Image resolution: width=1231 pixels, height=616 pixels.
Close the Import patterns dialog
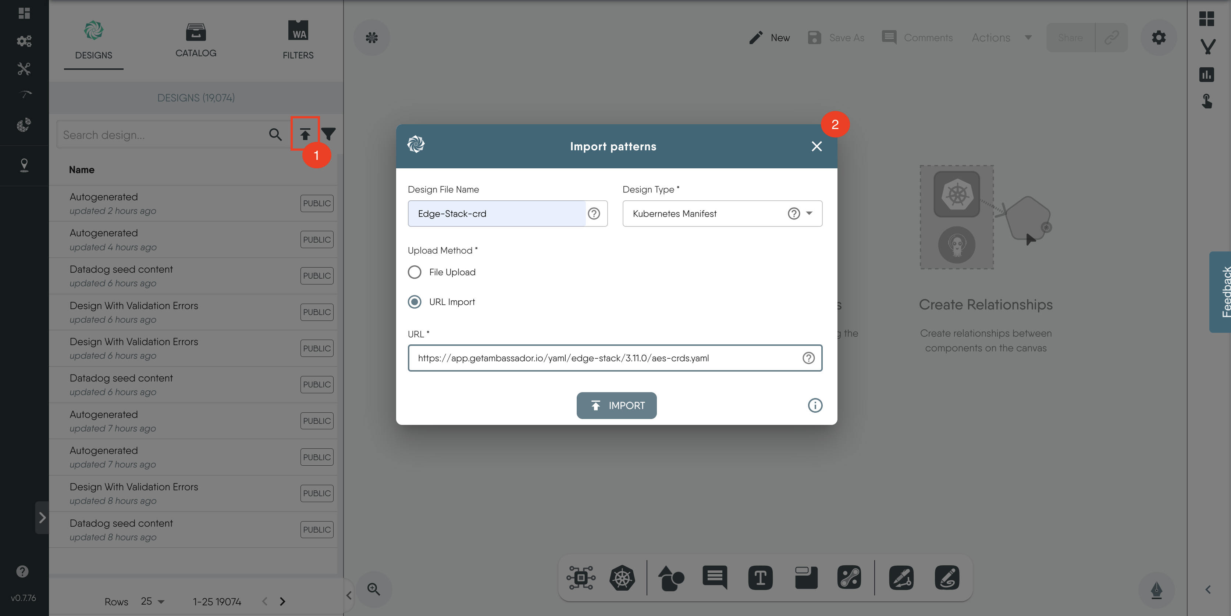[816, 146]
